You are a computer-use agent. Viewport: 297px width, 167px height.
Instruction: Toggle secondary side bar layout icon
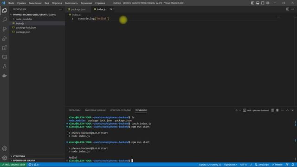tap(263, 3)
